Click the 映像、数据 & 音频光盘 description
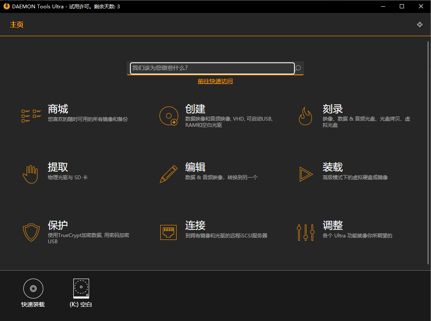This screenshot has height=321, width=431. [x=366, y=122]
